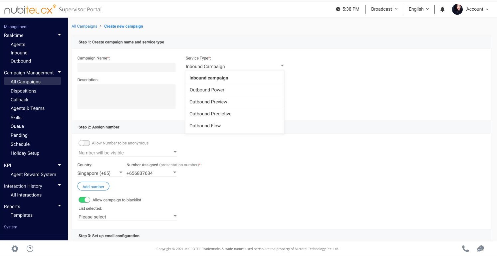Open All Interactions sidebar item
497x256 pixels.
(26, 195)
